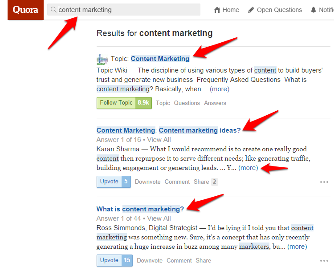Click the Content Marketing topic thumbnail

[x=102, y=59]
